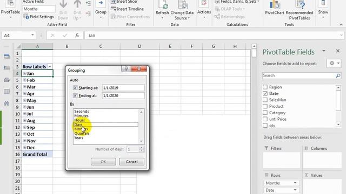
Task: Close the Grouping dialog with red X
Action: [x=139, y=68]
